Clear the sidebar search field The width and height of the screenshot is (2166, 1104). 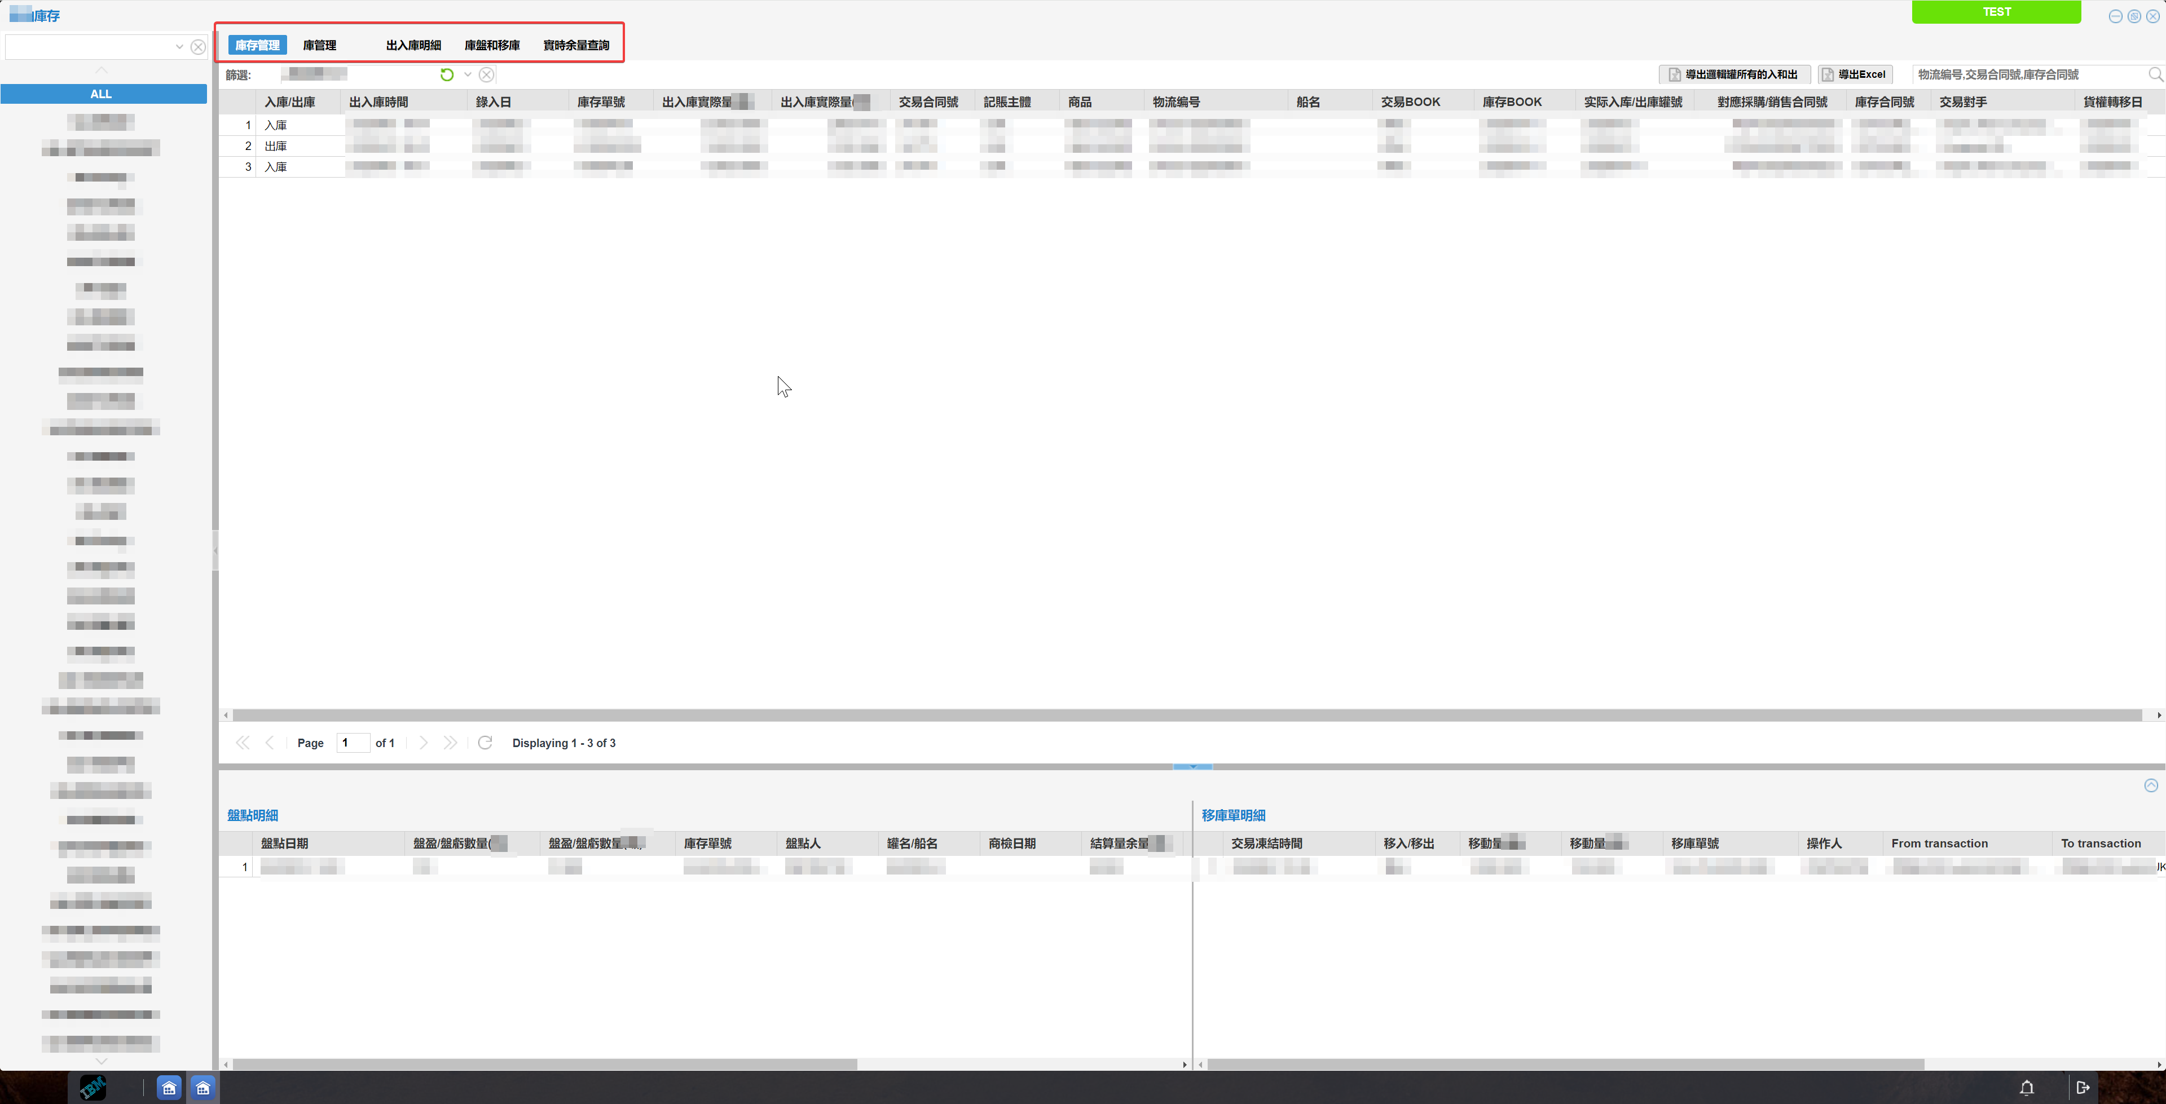tap(199, 47)
